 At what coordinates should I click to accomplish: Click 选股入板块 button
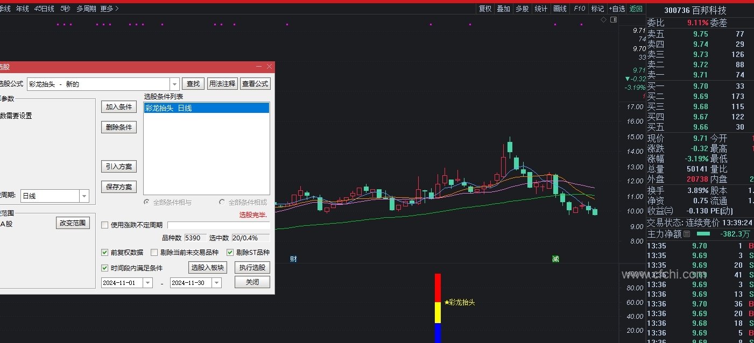(x=208, y=268)
